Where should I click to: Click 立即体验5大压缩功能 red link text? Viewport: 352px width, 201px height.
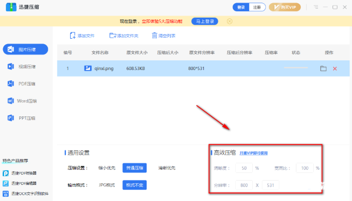[162, 22]
